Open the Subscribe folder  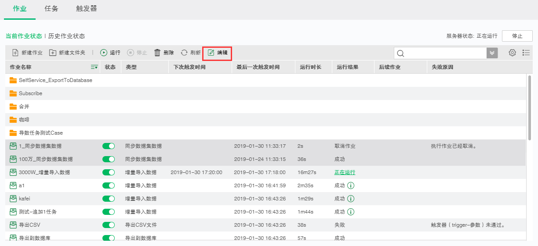click(x=30, y=93)
